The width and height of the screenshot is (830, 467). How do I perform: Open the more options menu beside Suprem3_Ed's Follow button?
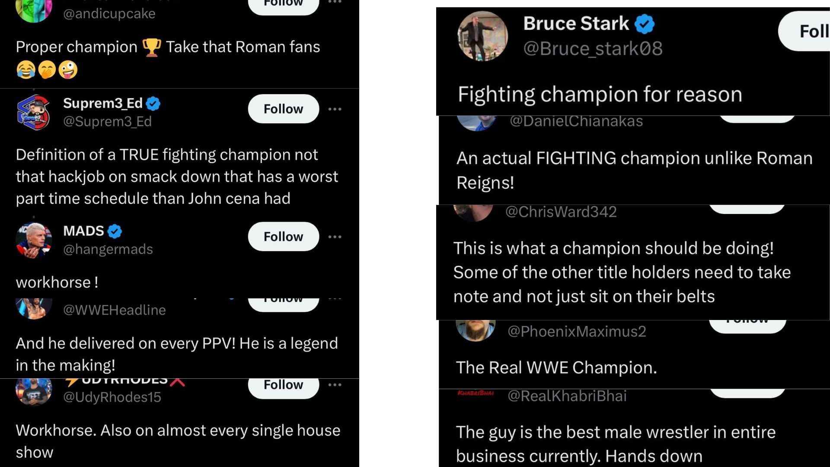coord(335,109)
